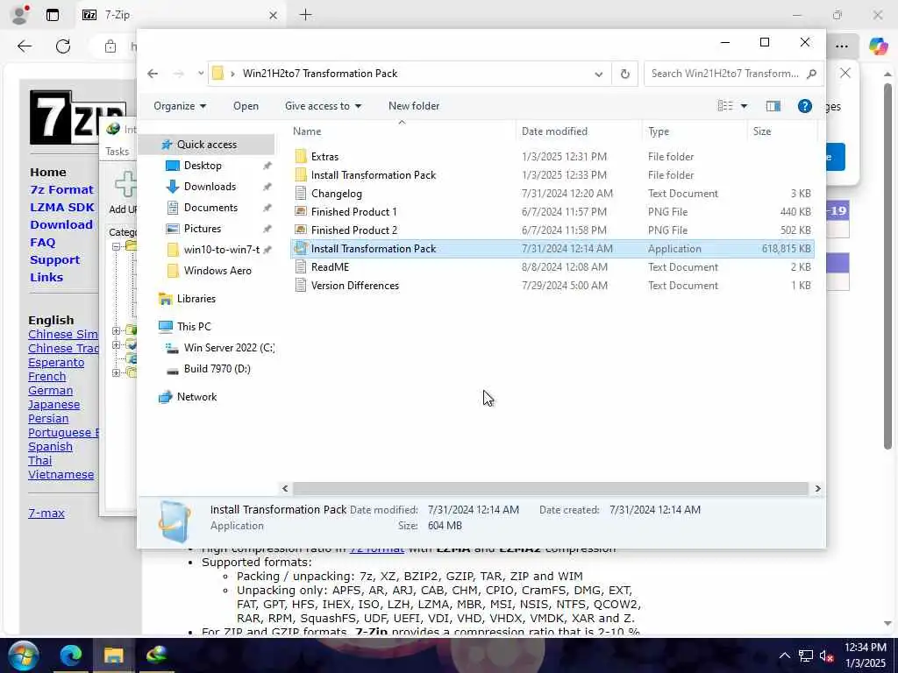Select Network in the navigation pane
898x673 pixels.
point(196,397)
